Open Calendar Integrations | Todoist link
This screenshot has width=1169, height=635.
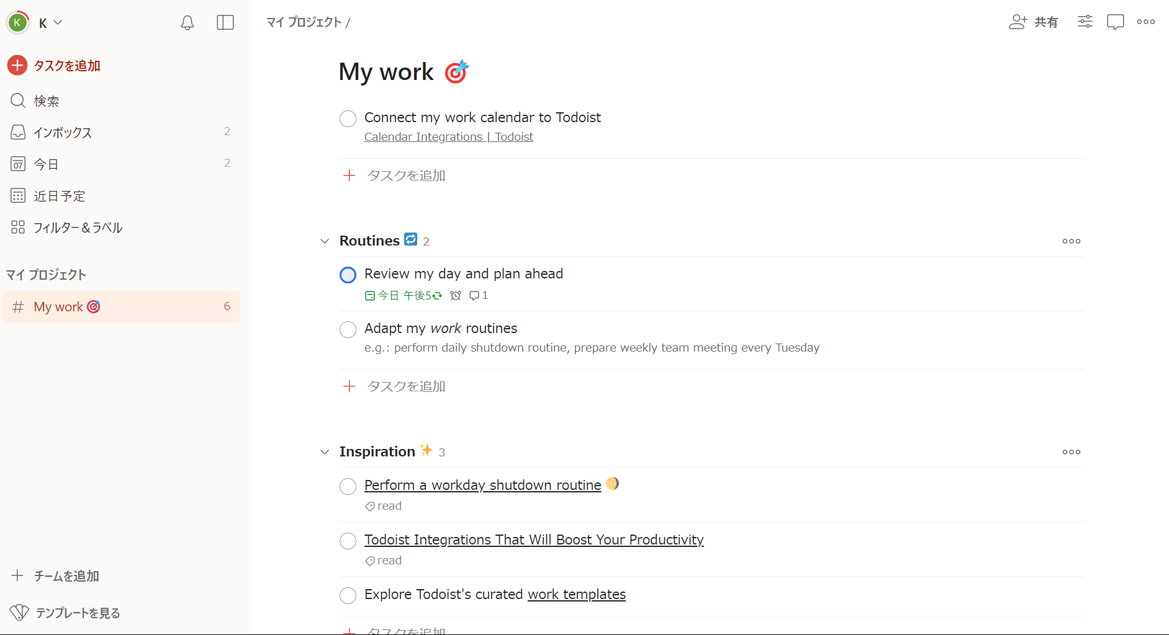[448, 137]
